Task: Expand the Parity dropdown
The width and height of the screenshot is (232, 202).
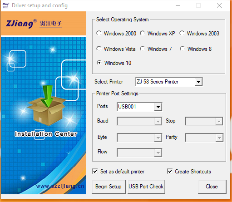Action: (204, 138)
